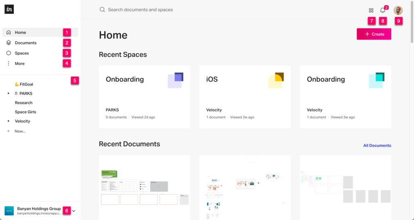
Task: Open the middle recent document thumbnail with colorful sticky notes
Action: pyautogui.click(x=245, y=188)
